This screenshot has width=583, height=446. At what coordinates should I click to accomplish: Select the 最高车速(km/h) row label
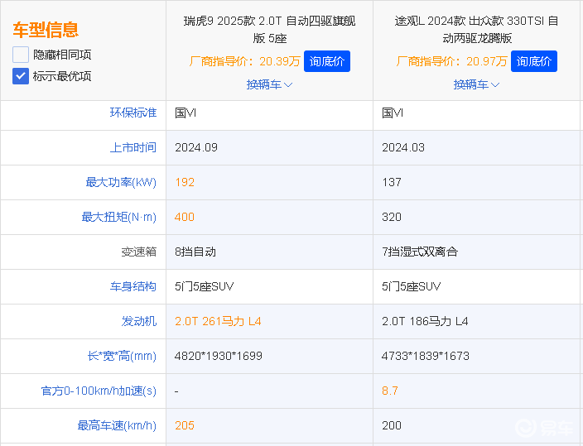pos(117,425)
